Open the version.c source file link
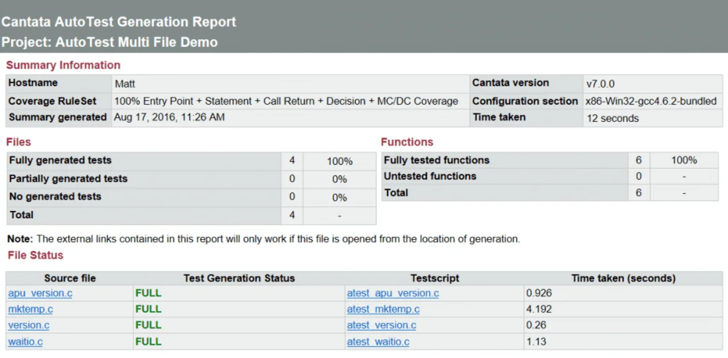 pos(28,325)
